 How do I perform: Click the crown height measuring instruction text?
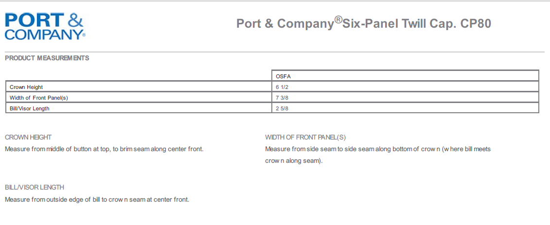104,149
